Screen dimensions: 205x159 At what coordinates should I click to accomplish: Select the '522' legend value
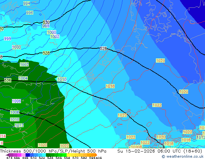42,158
